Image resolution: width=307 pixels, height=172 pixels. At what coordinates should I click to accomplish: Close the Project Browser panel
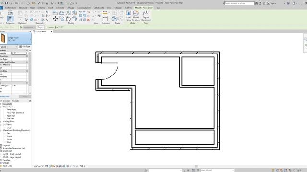(30, 101)
